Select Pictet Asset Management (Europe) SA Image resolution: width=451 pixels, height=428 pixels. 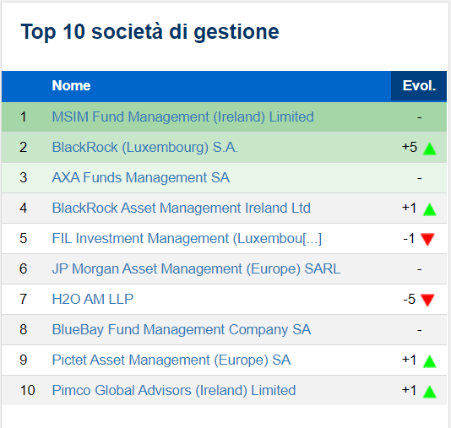(171, 360)
